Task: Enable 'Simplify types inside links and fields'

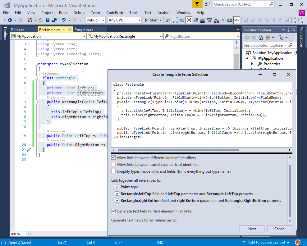Action: 113,171
